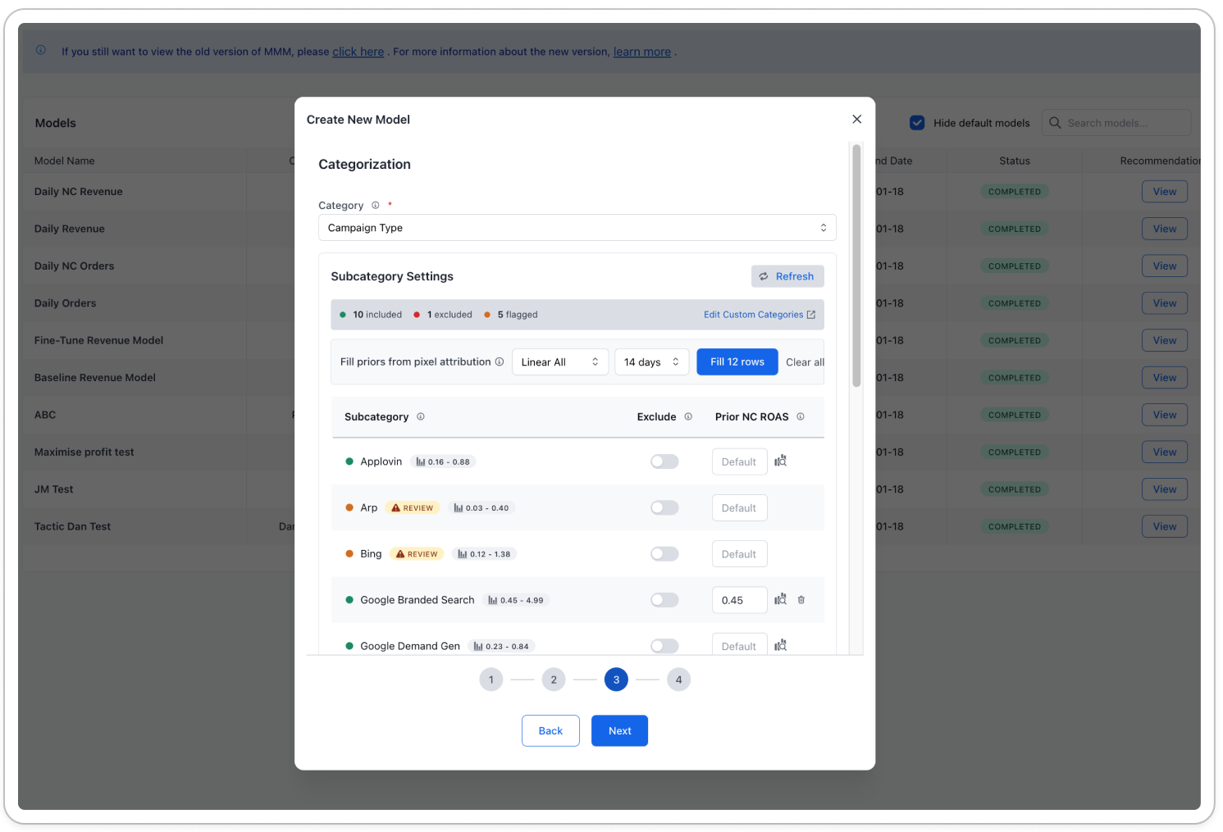The height and width of the screenshot is (832, 1223).
Task: Click Arp 0.03 - 0.40 range badge
Action: point(481,508)
